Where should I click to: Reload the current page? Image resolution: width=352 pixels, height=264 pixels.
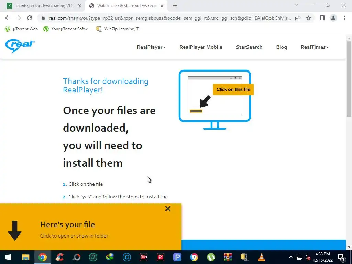pos(30,18)
